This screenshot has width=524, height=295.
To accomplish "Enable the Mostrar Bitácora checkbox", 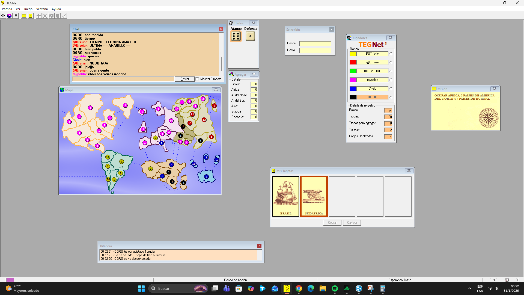I will (x=197, y=79).
